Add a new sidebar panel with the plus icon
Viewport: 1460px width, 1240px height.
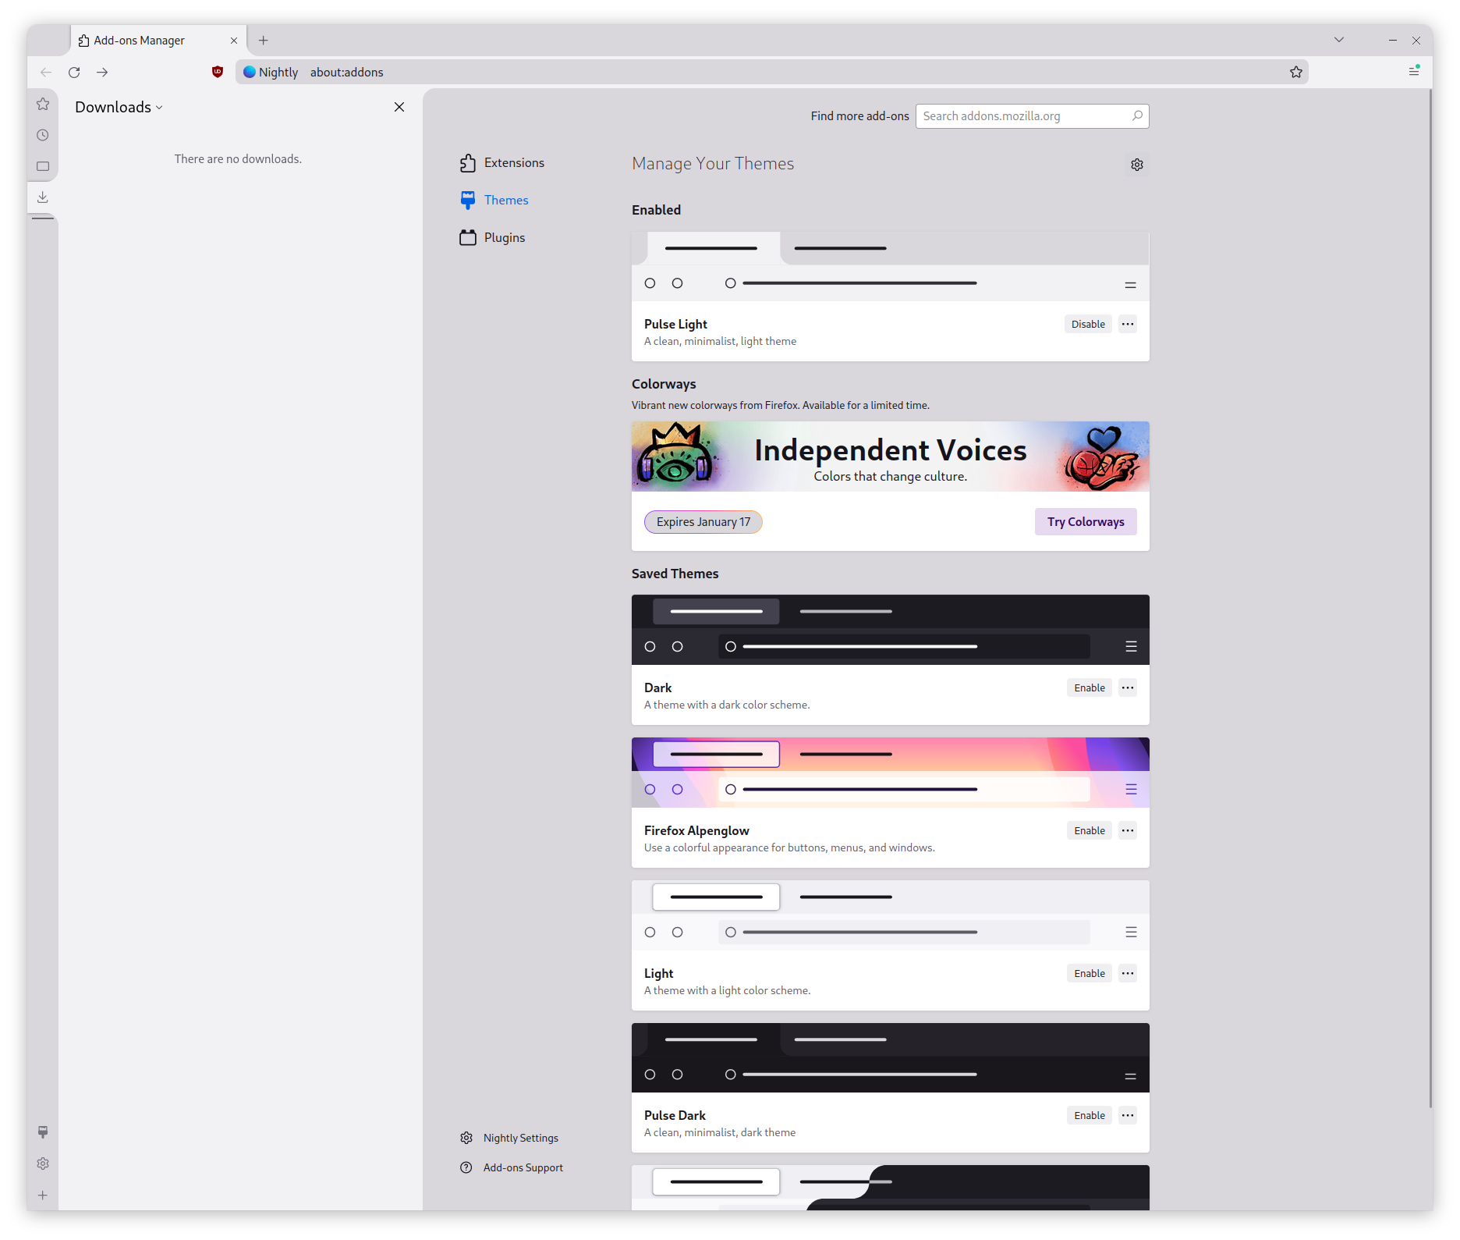click(x=43, y=1195)
